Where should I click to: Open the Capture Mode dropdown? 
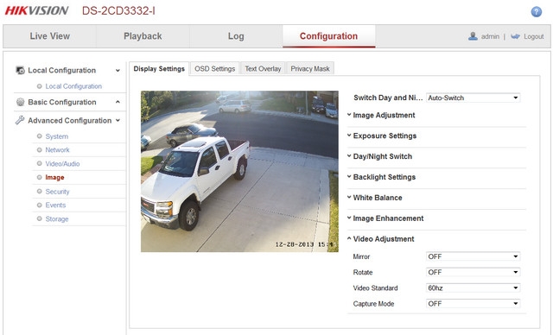473,304
